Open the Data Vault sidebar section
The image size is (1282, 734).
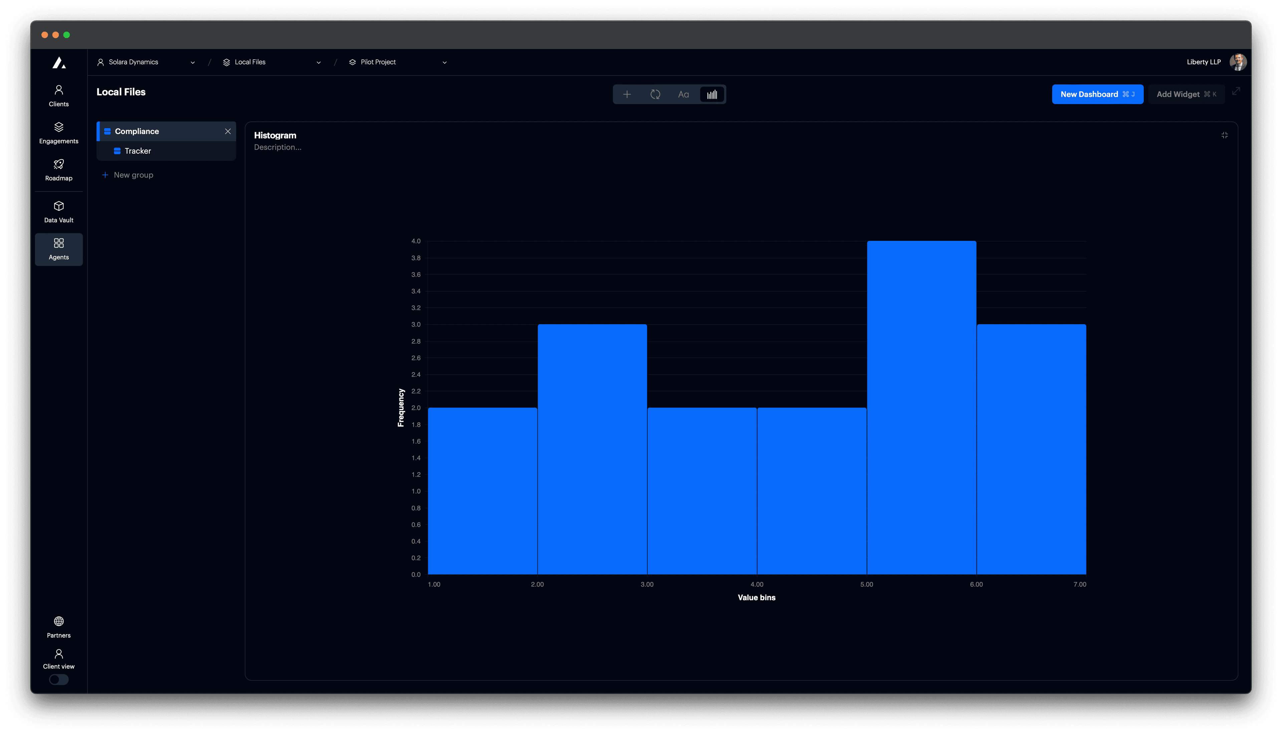point(58,212)
